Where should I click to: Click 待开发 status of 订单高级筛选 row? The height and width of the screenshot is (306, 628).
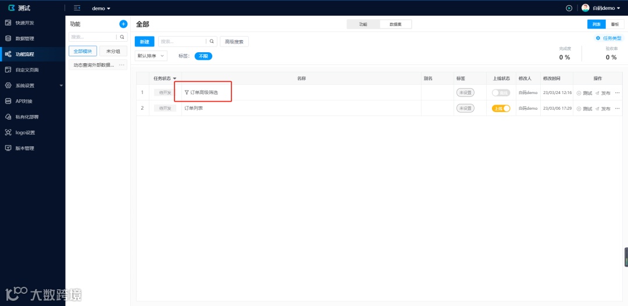click(x=165, y=92)
